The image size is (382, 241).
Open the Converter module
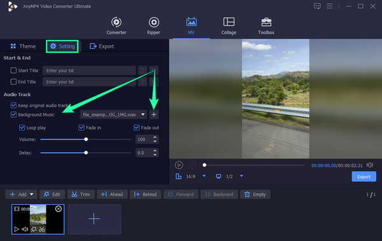tap(117, 26)
